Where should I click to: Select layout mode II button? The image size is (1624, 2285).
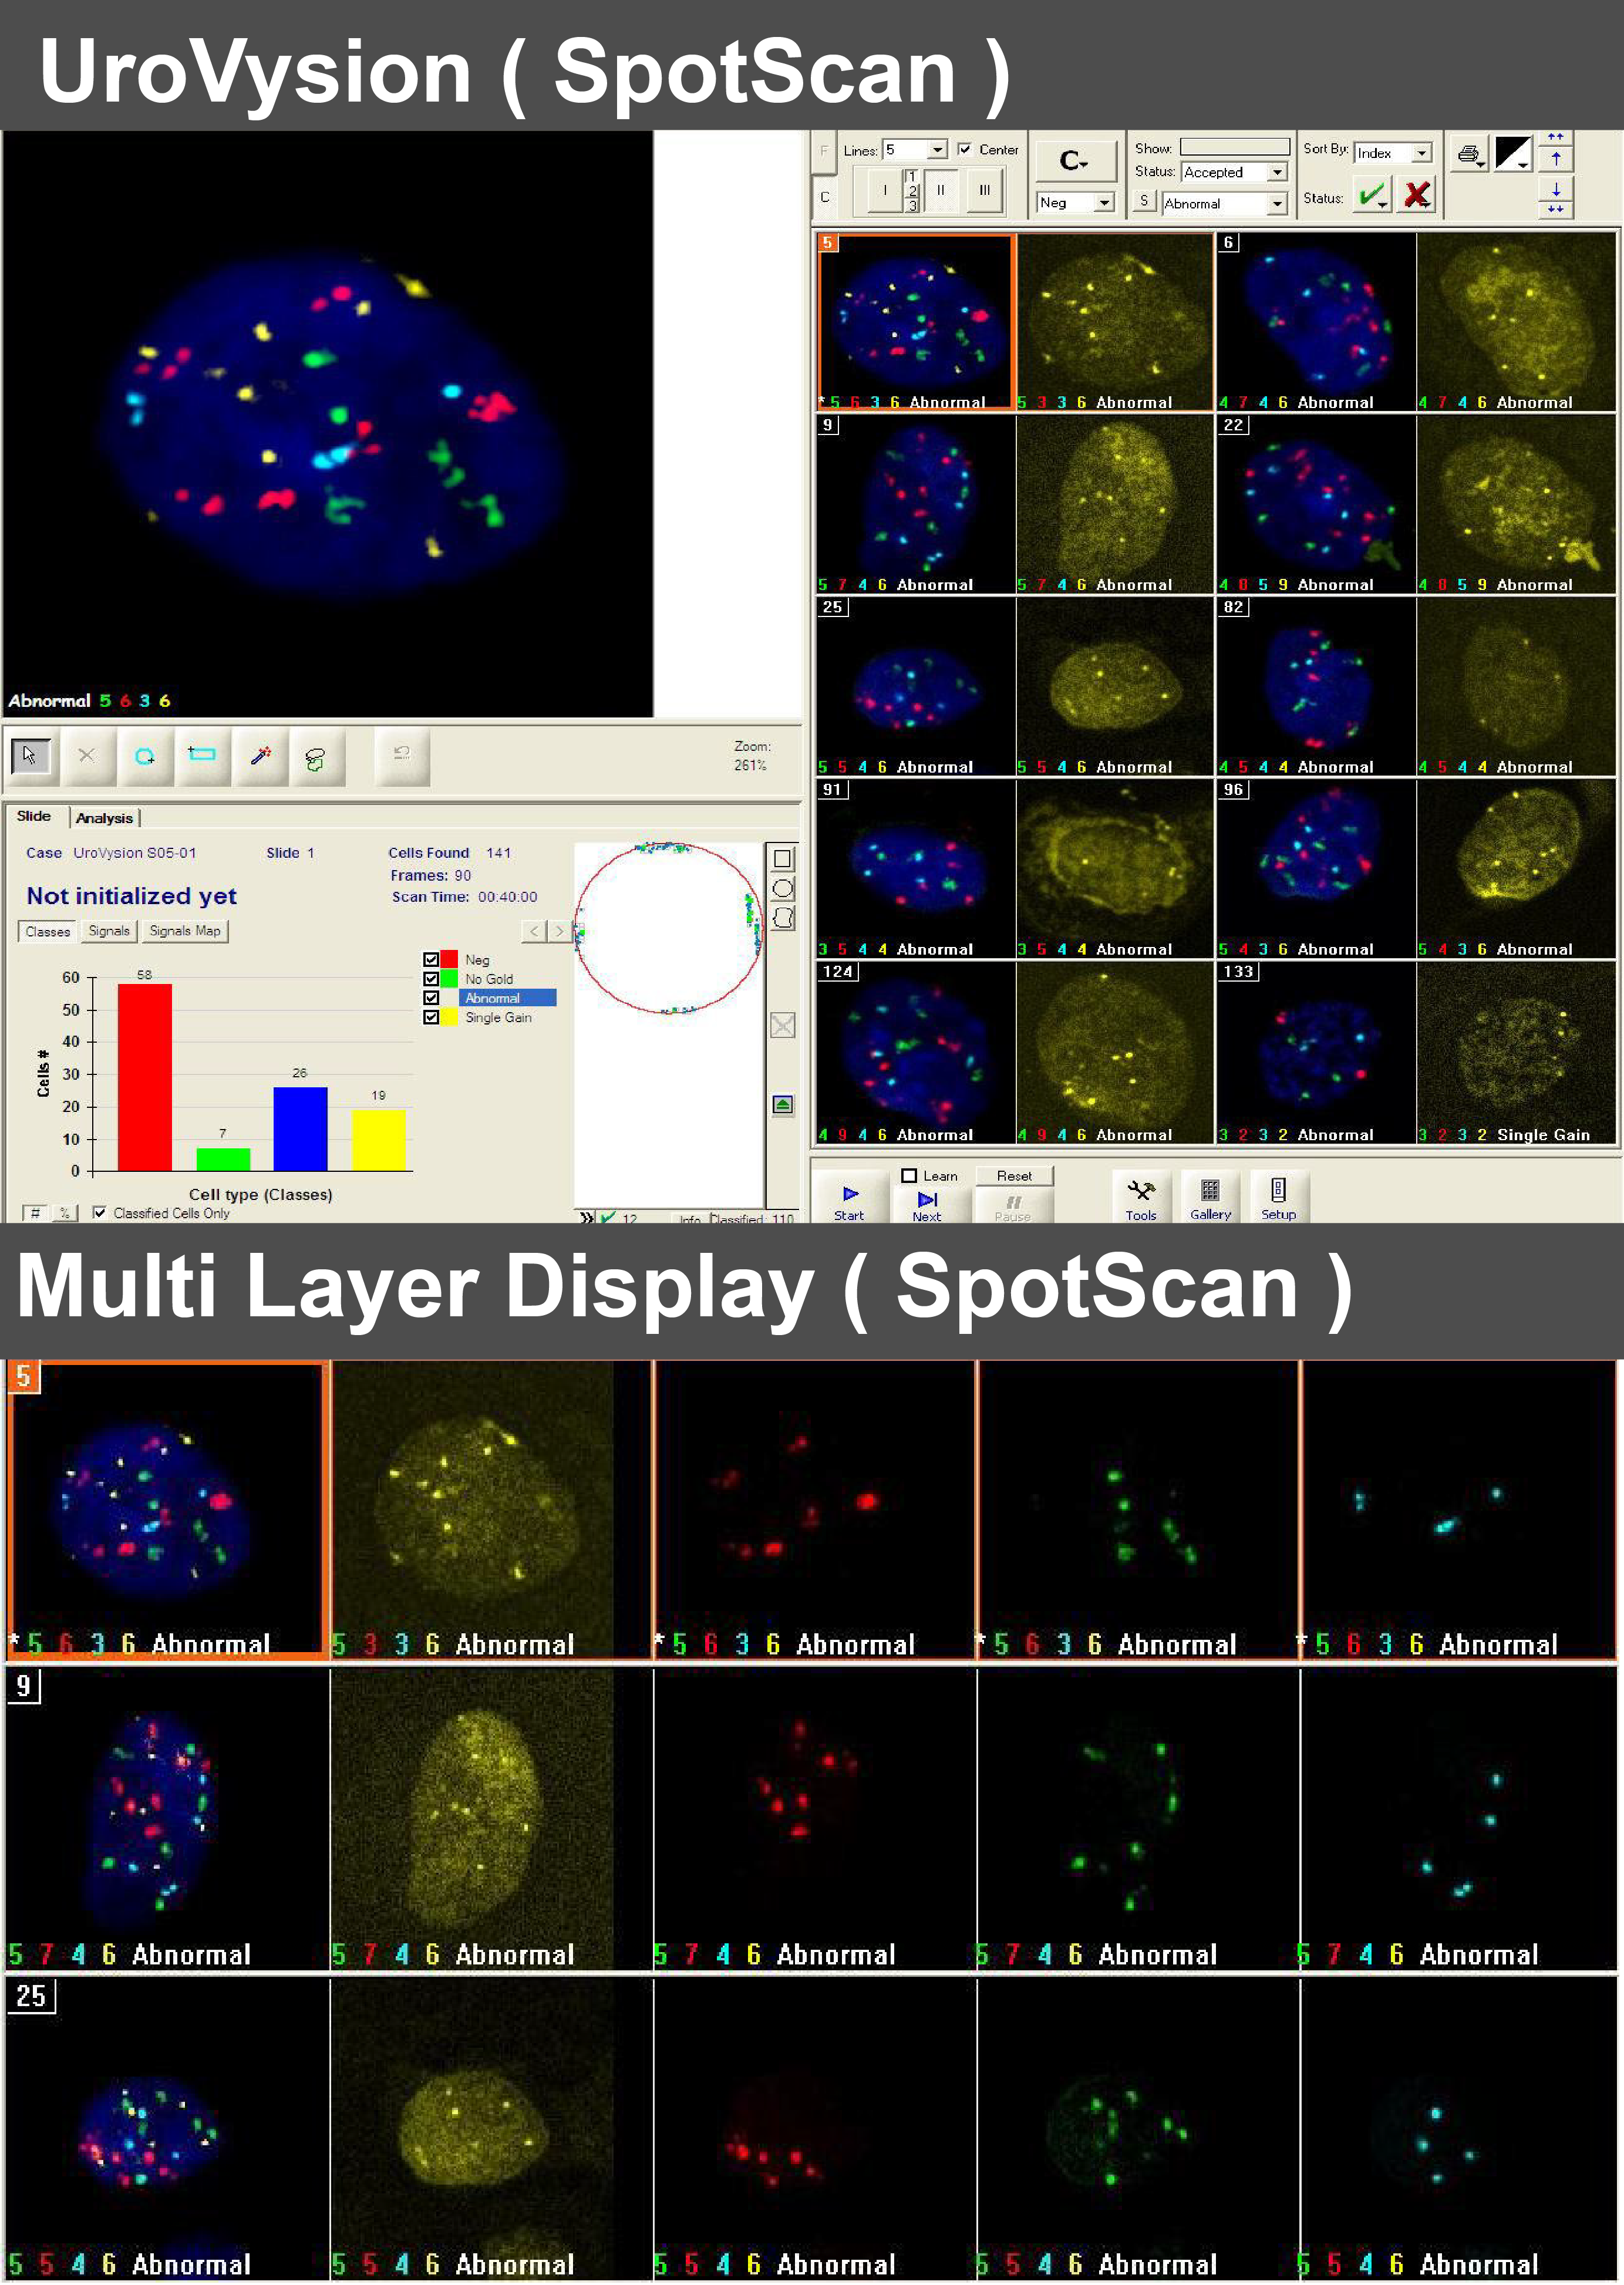pos(940,190)
